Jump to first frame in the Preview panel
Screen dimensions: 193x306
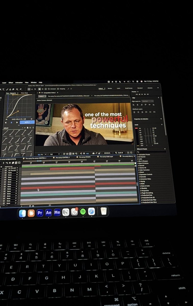pos(137,94)
